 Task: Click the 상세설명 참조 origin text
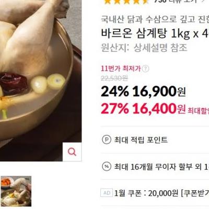pyautogui.click(x=160, y=48)
